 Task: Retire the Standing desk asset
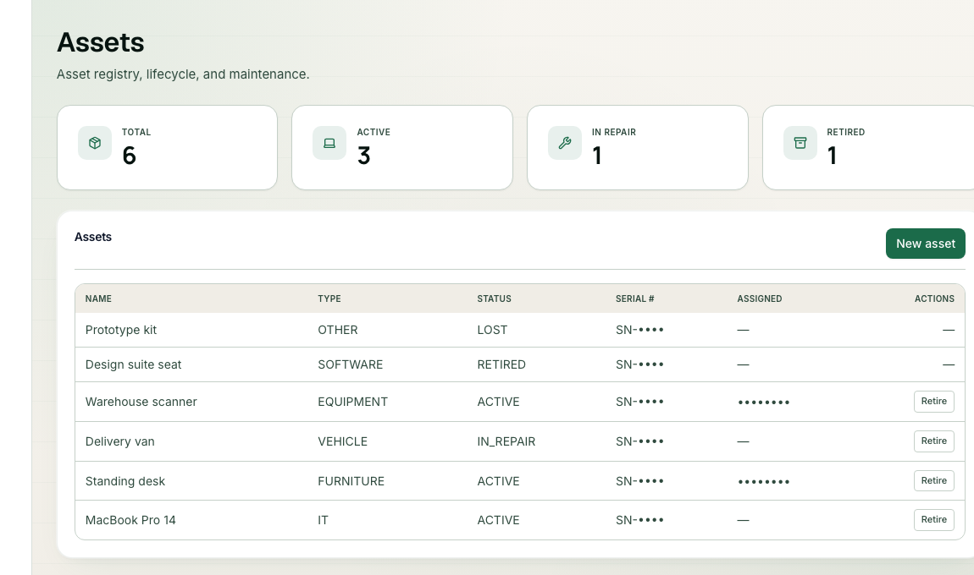933,481
